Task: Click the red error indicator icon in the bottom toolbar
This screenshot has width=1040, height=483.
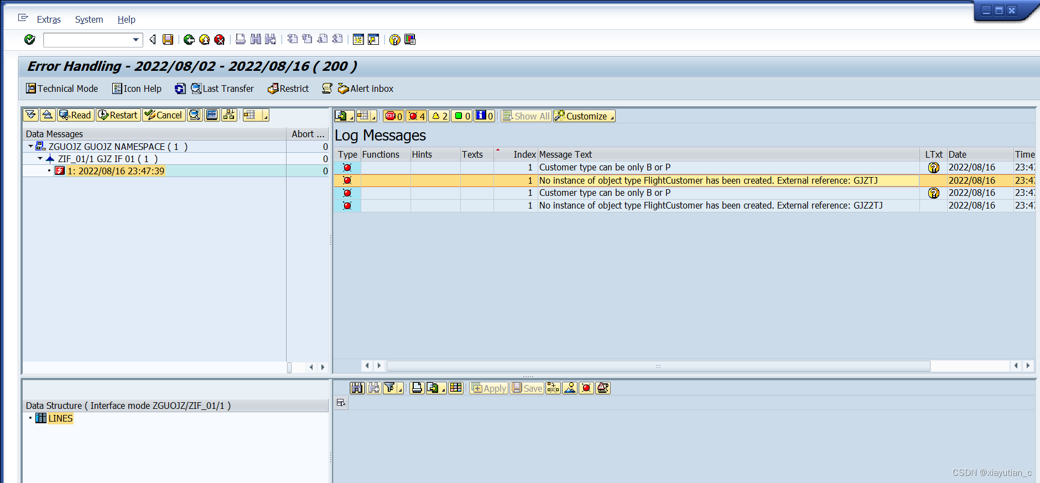Action: (586, 388)
